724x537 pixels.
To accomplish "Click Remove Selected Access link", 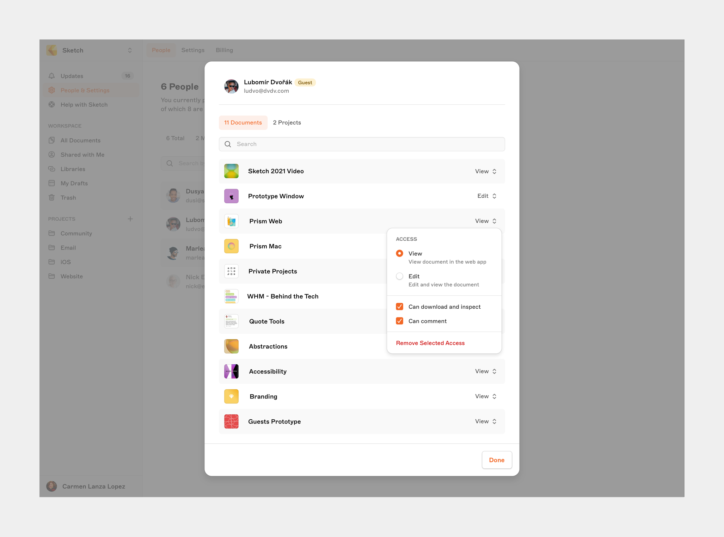I will (430, 343).
